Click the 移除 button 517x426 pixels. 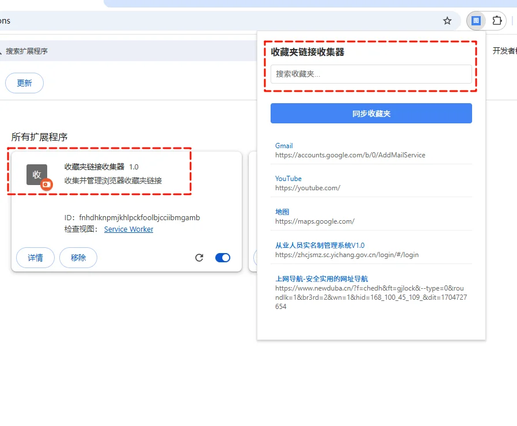78,258
